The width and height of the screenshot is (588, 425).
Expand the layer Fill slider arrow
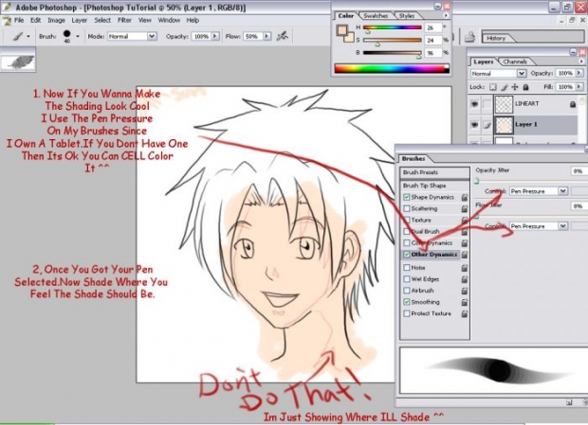pyautogui.click(x=579, y=87)
